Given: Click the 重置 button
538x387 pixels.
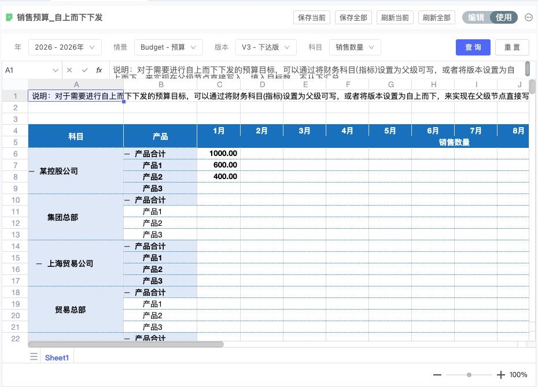Looking at the screenshot, I should (513, 47).
